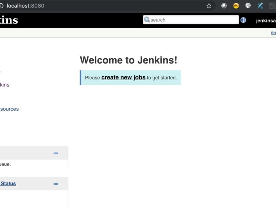The image size is (276, 207).
Task: Click the Jenkins logo title in header
Action: point(9,20)
